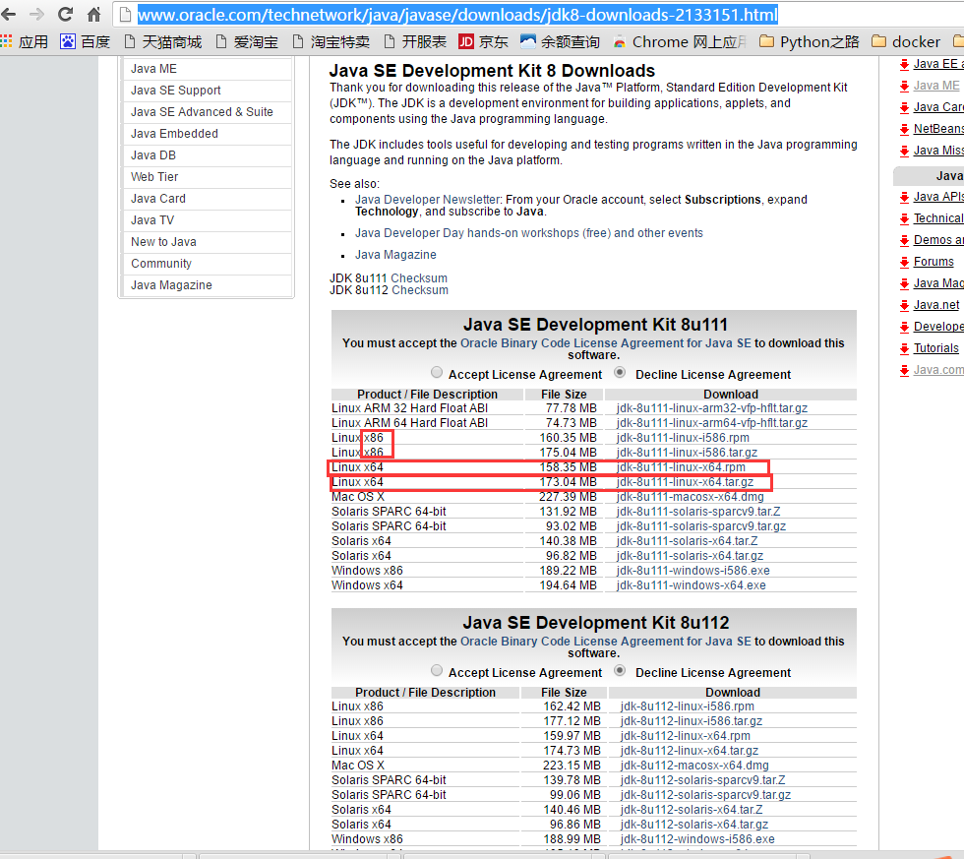Open the 天猫商城 bookmark
This screenshot has width=964, height=859.
tap(162, 41)
